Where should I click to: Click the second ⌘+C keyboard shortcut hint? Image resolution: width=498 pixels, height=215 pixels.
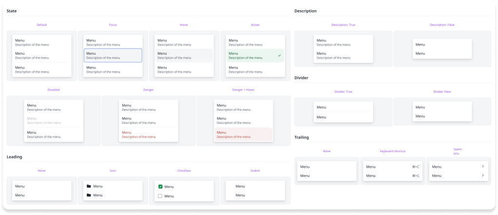415,176
